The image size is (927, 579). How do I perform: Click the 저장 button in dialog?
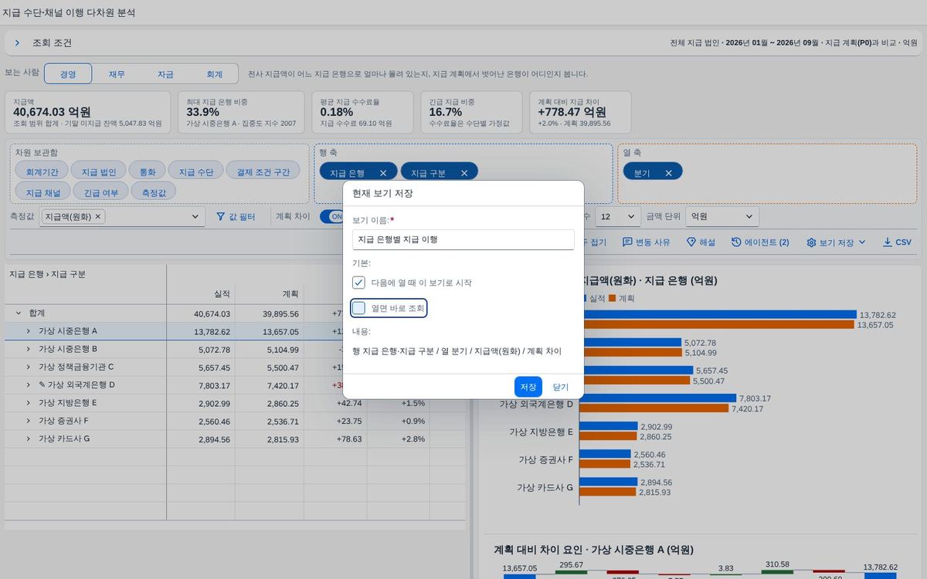click(528, 387)
